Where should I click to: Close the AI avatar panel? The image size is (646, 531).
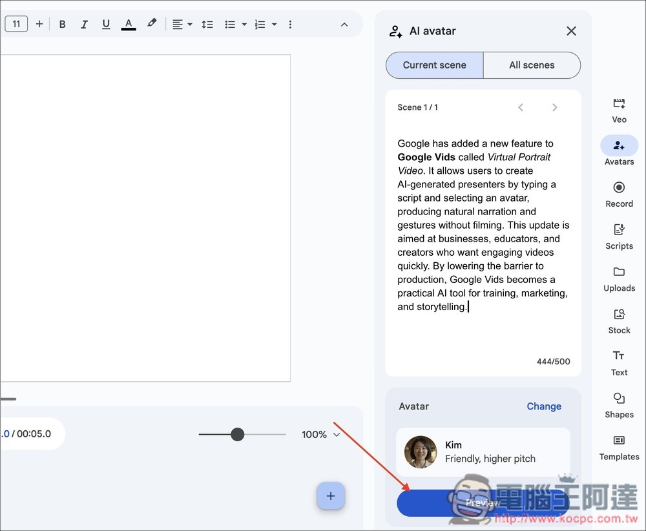tap(571, 31)
